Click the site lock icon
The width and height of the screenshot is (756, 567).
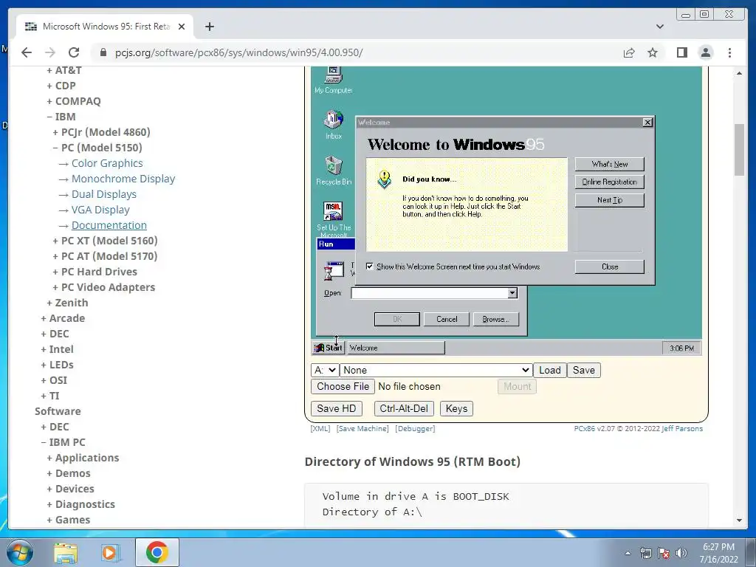pos(103,52)
